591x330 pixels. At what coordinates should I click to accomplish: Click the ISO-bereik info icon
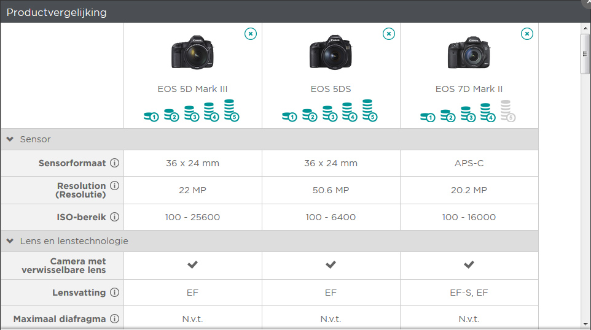(x=114, y=217)
